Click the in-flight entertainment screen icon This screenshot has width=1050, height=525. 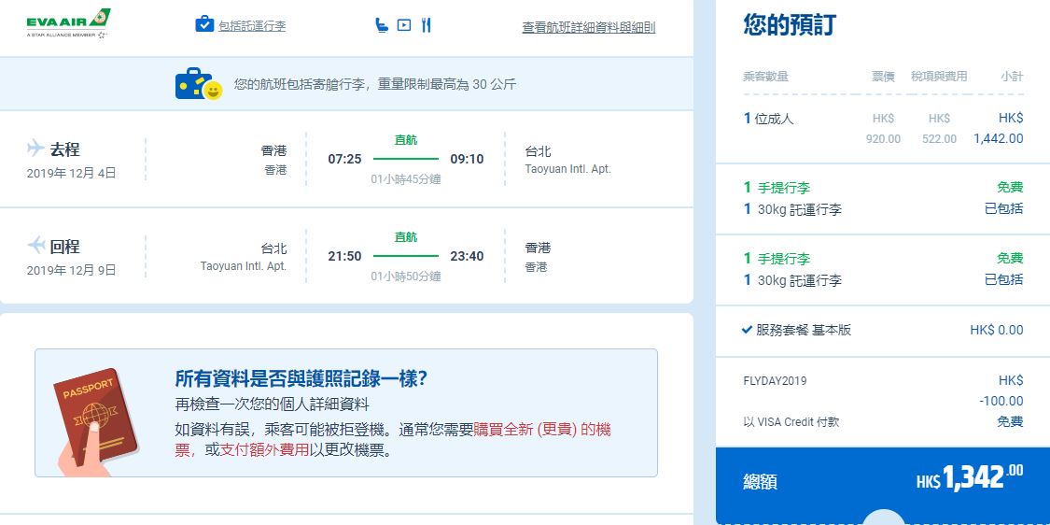point(404,25)
